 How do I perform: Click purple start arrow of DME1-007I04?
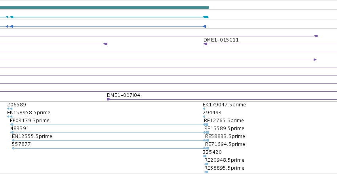coord(109,99)
